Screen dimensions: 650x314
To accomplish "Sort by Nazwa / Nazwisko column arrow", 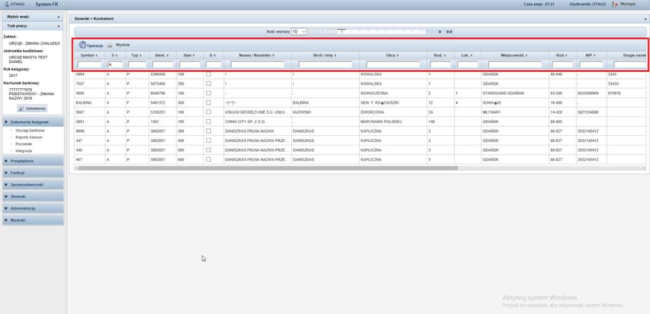I will pyautogui.click(x=273, y=55).
